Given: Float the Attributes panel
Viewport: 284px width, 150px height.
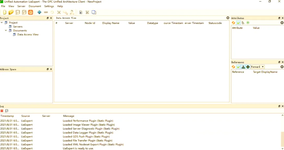Looking at the screenshot, I should coord(279,18).
